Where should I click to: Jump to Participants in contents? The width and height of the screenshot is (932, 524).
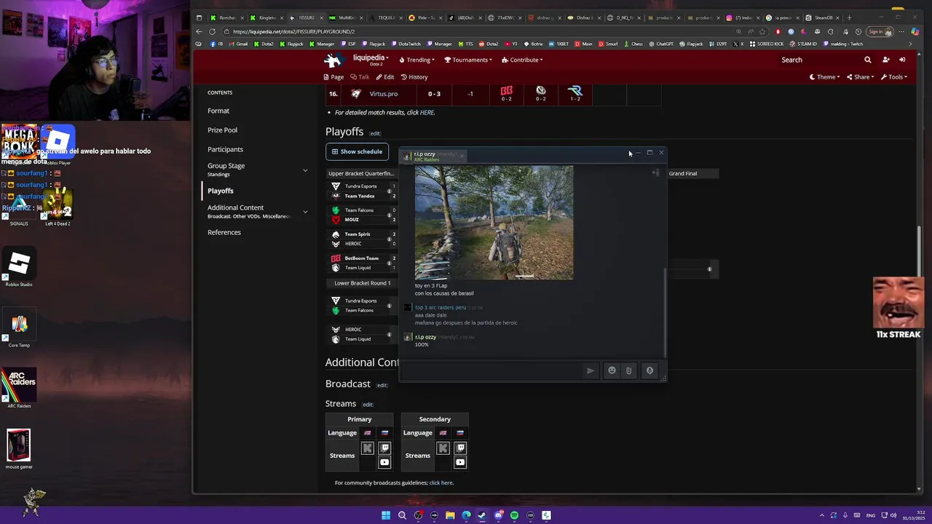coord(225,149)
